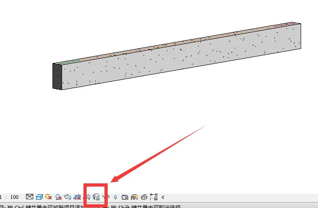Open the Visual Style cube menu
Image resolution: width=318 pixels, height=208 pixels.
click(x=39, y=197)
